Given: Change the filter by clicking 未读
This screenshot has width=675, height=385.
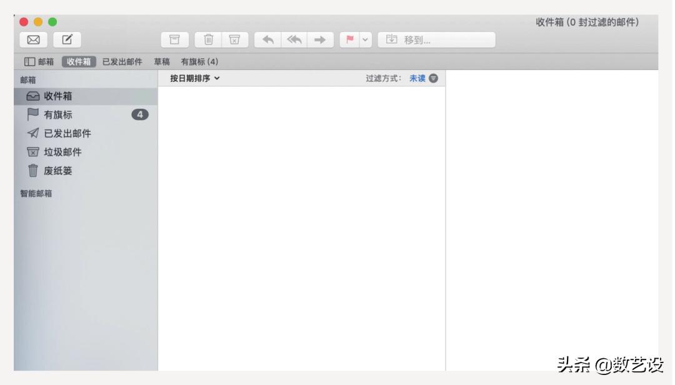Looking at the screenshot, I should [x=417, y=78].
